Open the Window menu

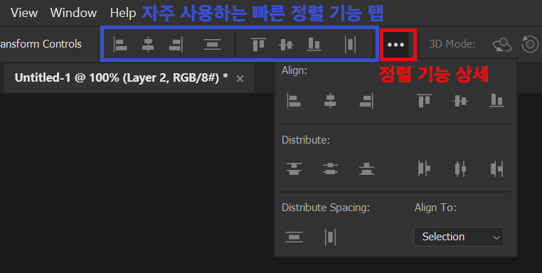pyautogui.click(x=74, y=13)
